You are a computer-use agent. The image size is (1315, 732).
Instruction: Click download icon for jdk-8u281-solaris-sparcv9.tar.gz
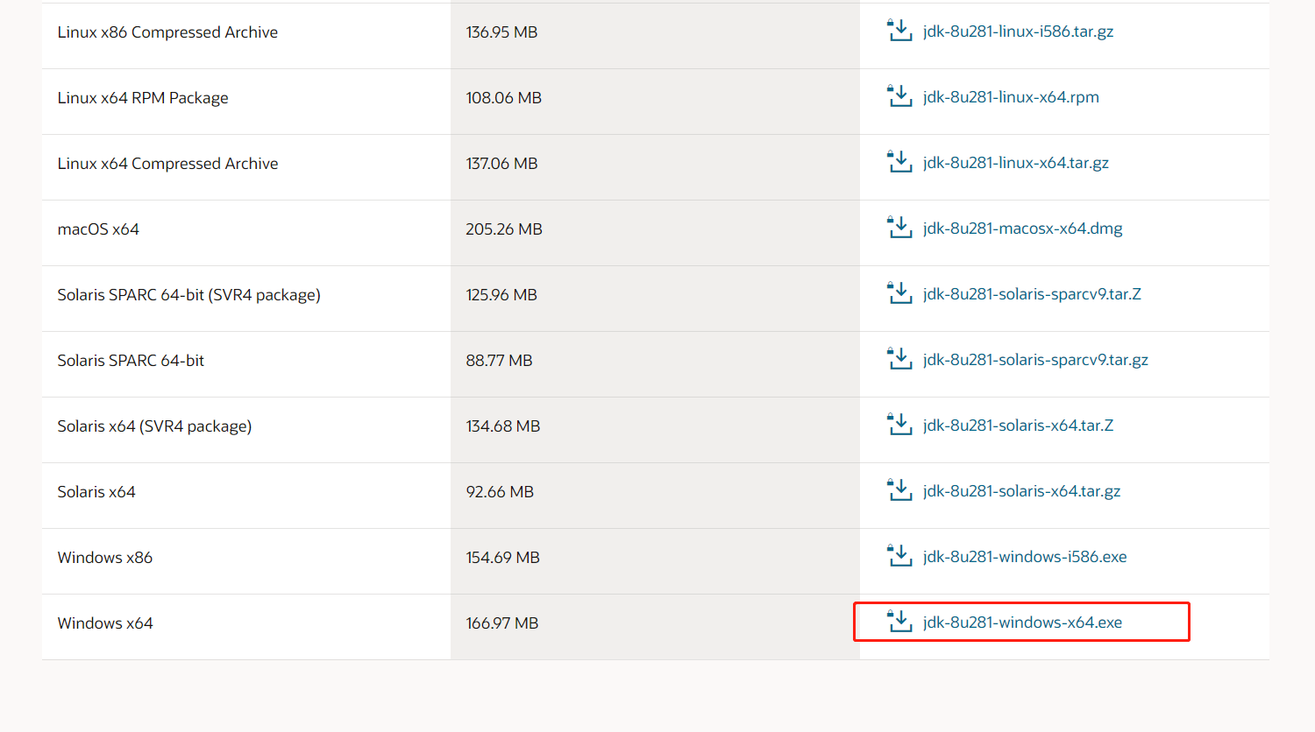[x=899, y=359]
